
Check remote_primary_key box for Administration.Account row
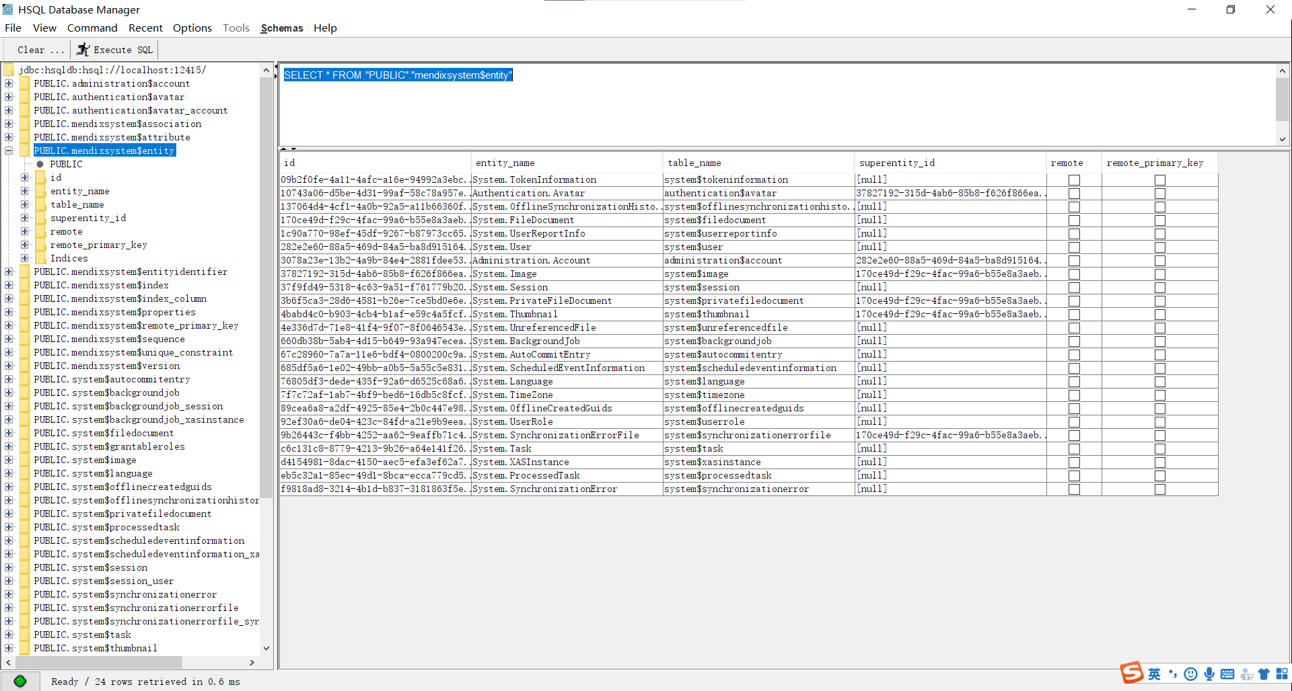coord(1159,261)
